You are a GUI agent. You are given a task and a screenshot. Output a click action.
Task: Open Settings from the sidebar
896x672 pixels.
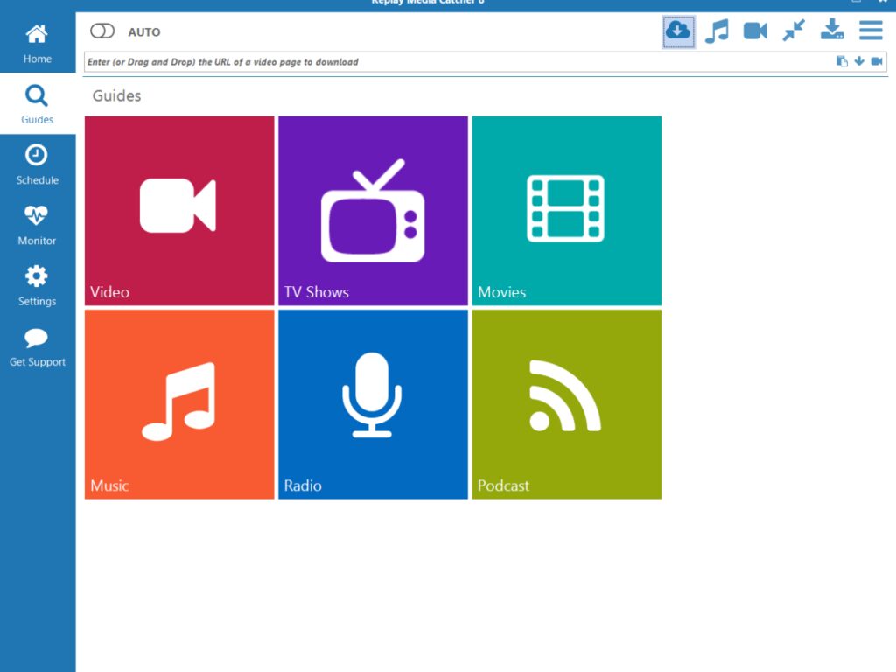37,286
